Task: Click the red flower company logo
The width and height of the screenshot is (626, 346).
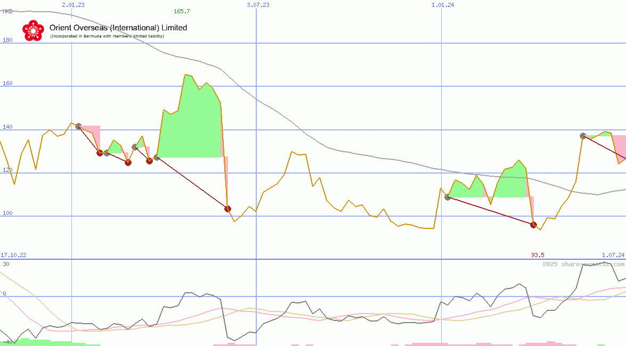Action: click(x=32, y=30)
